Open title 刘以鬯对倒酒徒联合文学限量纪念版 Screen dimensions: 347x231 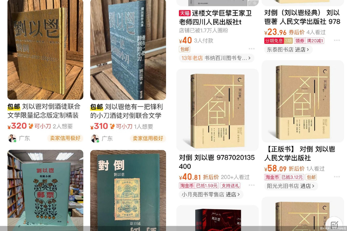click(44, 111)
